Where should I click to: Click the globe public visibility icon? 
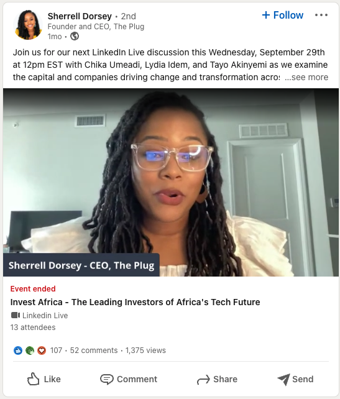coord(75,37)
